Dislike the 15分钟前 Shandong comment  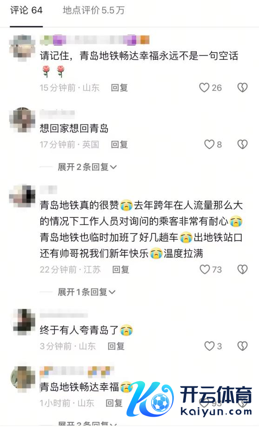click(242, 88)
